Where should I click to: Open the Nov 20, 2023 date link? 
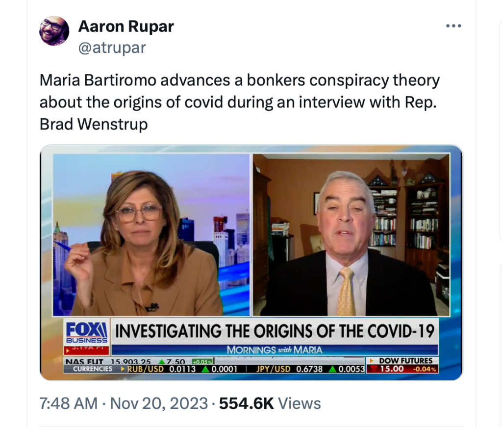point(159,403)
